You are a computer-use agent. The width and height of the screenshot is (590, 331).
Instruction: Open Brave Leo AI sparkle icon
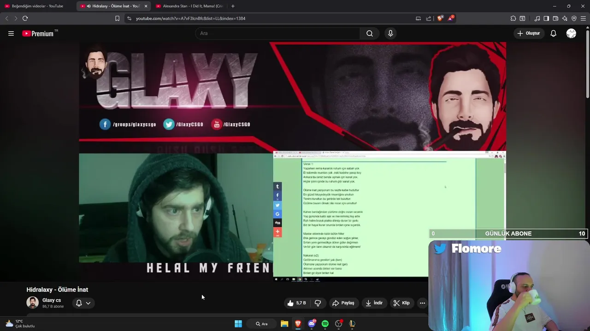[x=565, y=18]
